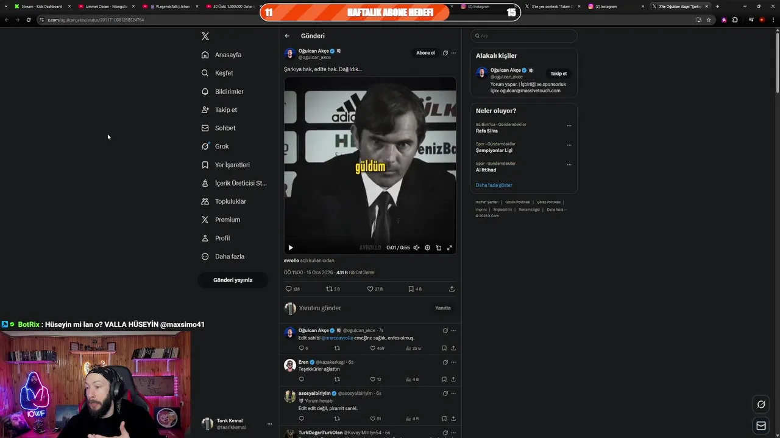This screenshot has height=438, width=780.
Task: Go back with the Gönderi back arrow
Action: point(287,36)
